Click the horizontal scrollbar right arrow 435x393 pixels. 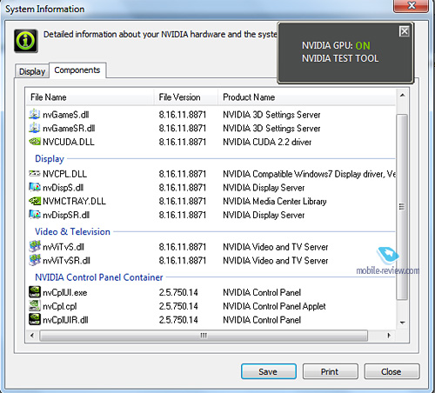click(389, 336)
